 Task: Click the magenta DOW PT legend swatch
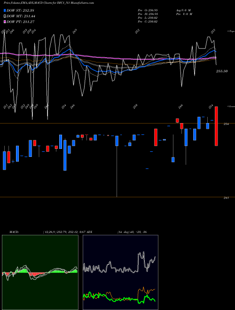click(5, 22)
